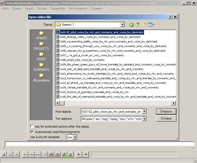Click the timeline position slider handle
Image resolution: width=197 pixels, height=163 pixels.
(x=4, y=144)
